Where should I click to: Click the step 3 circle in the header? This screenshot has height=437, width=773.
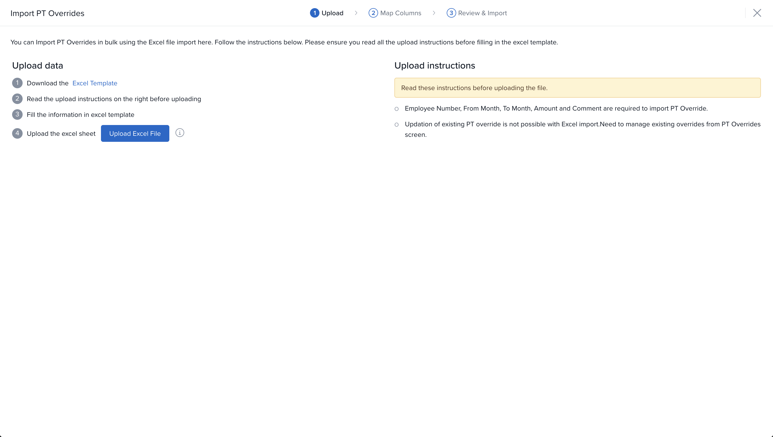click(451, 13)
